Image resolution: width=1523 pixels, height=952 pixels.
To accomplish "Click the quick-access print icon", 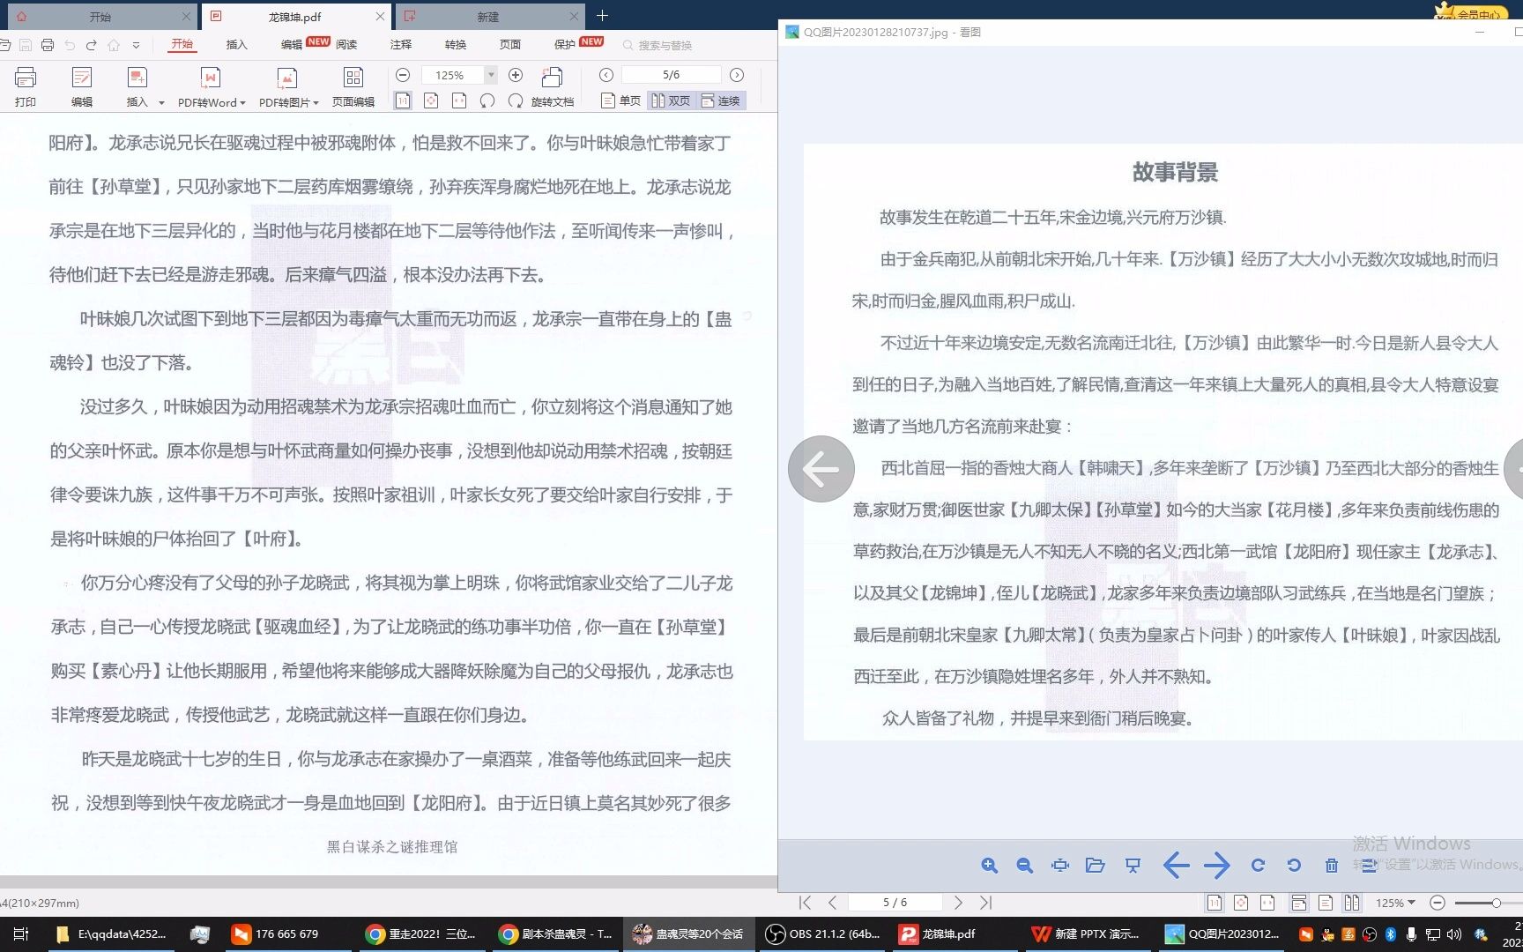I will 48,45.
